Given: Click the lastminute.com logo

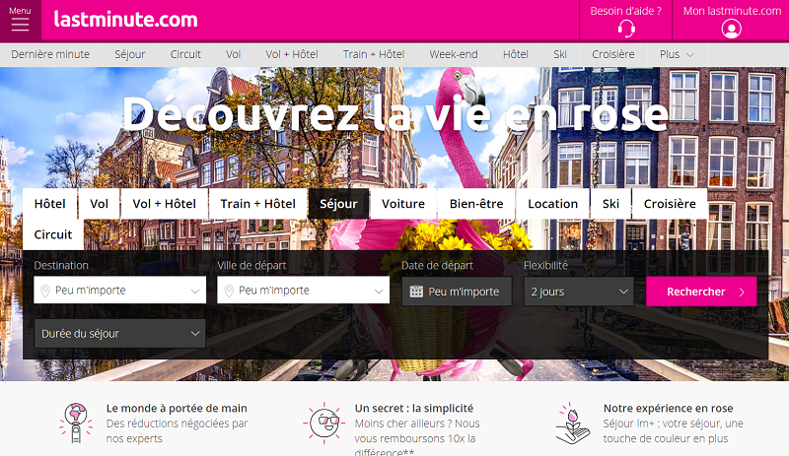Looking at the screenshot, I should click(x=126, y=19).
